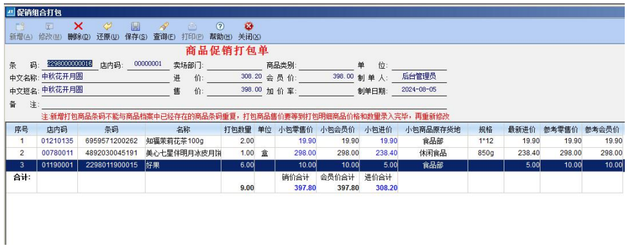The width and height of the screenshot is (628, 248).
Task: Click the 名称 column header
Action: [x=183, y=129]
